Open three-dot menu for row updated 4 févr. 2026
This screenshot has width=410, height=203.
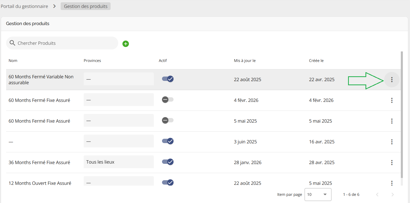tap(392, 100)
